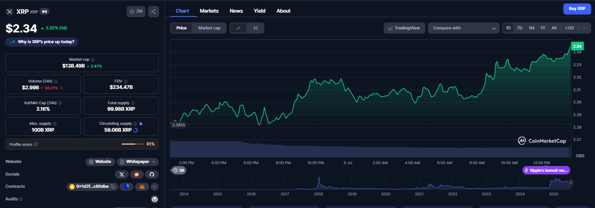Click the Vol/Mkt Cap info icon
This screenshot has height=208, width=595.
coord(60,103)
